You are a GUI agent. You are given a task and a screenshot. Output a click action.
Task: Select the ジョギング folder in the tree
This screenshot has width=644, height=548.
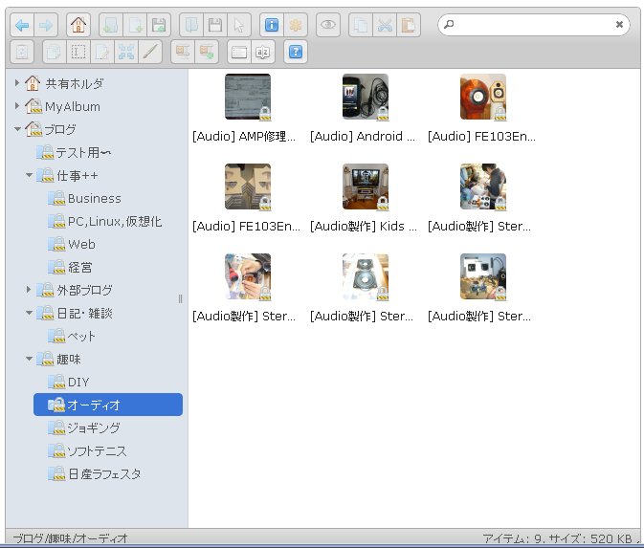[94, 427]
